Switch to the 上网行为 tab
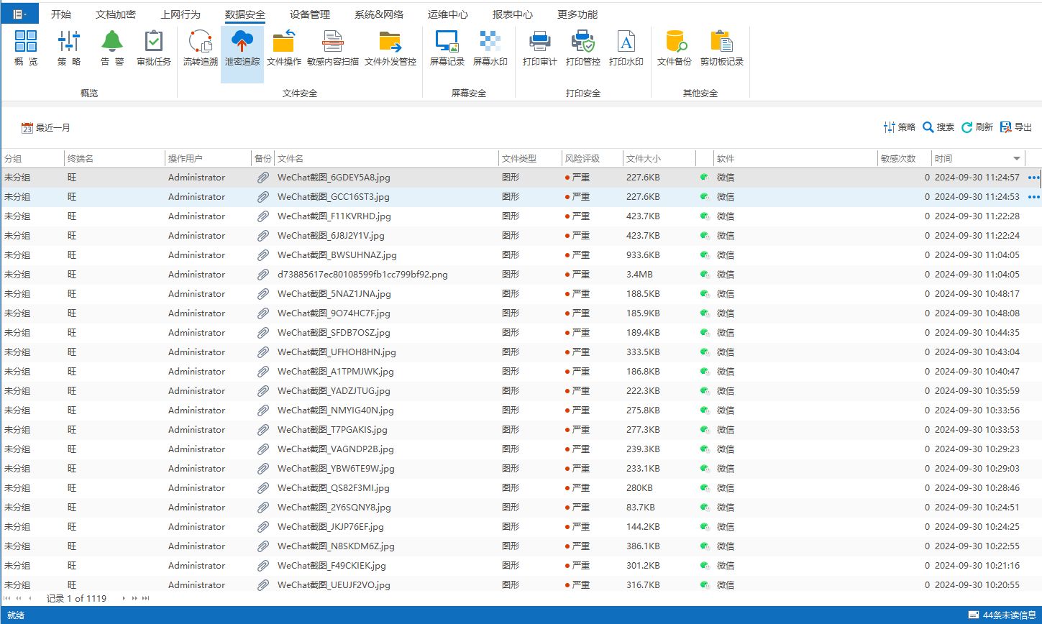1042x624 pixels. [x=180, y=14]
